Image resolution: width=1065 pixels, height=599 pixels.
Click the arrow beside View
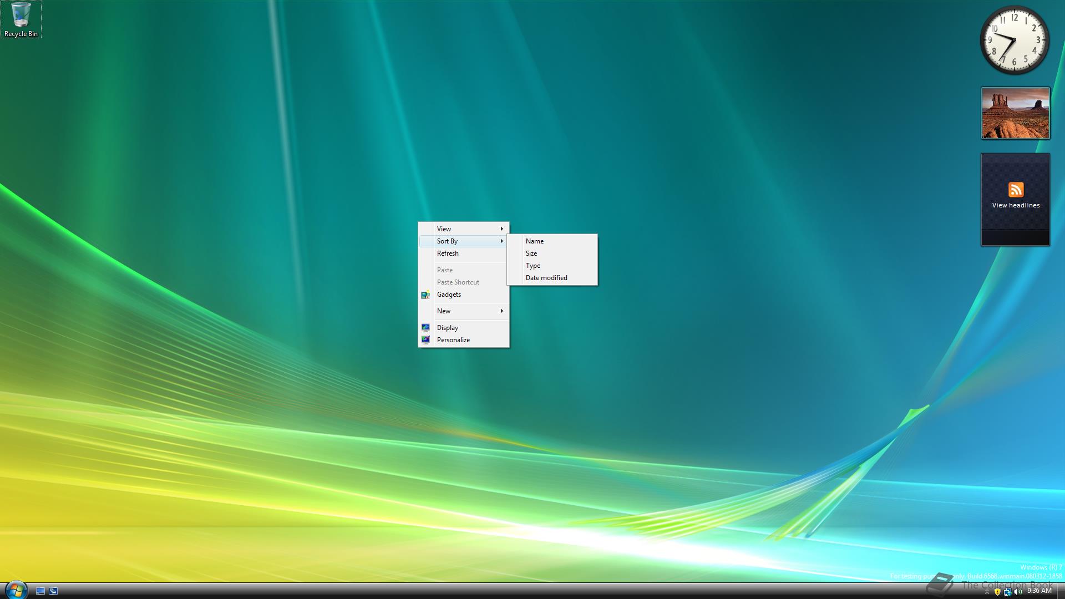[x=501, y=229]
